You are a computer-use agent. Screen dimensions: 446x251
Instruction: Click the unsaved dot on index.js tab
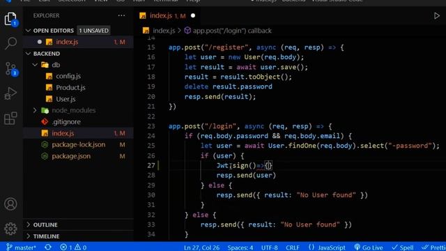point(193,15)
